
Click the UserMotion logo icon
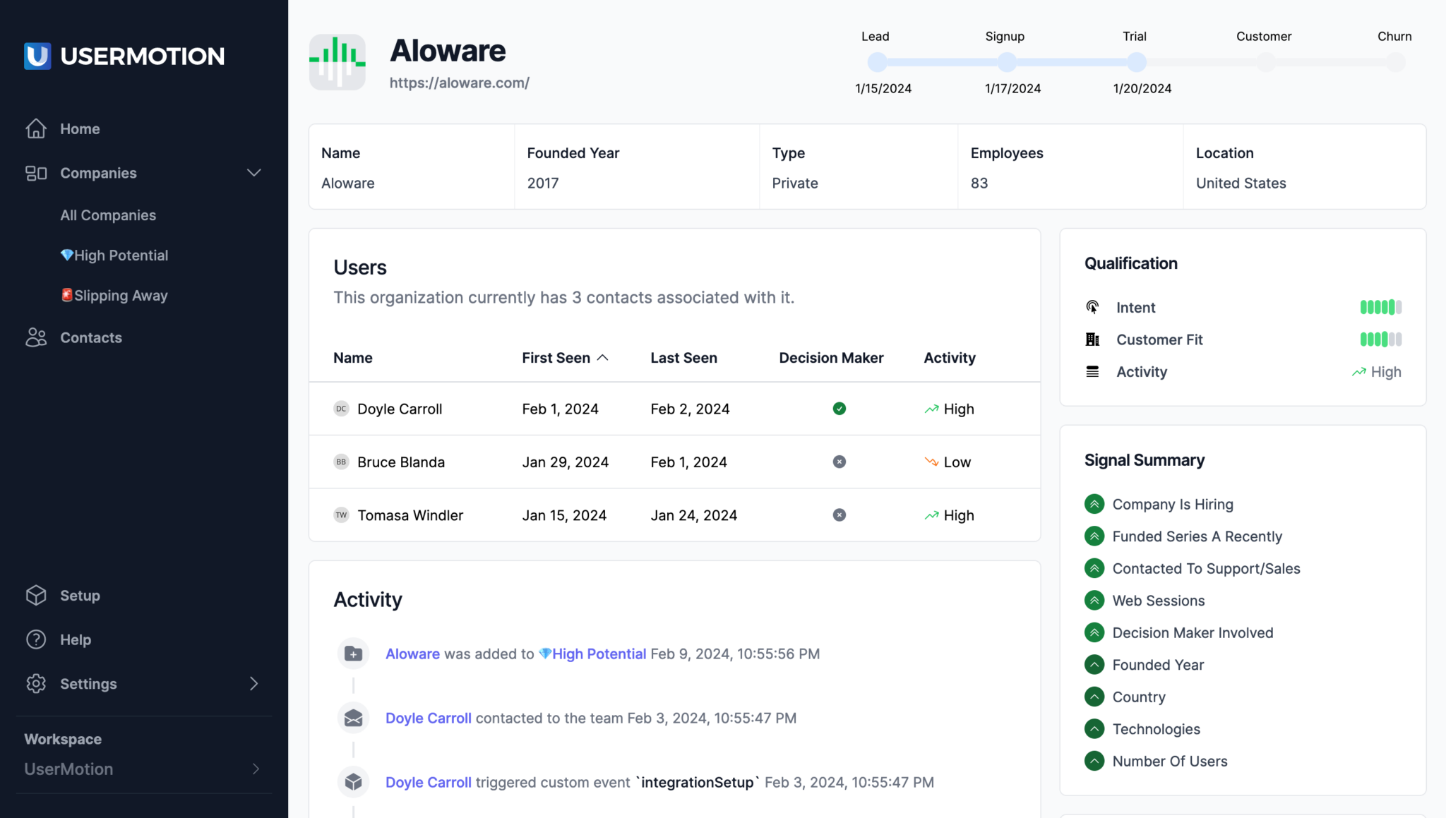(37, 56)
